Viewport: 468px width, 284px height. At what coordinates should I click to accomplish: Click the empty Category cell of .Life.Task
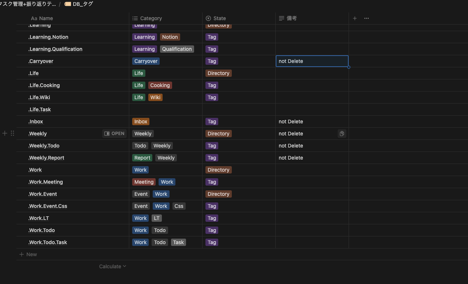coord(166,109)
